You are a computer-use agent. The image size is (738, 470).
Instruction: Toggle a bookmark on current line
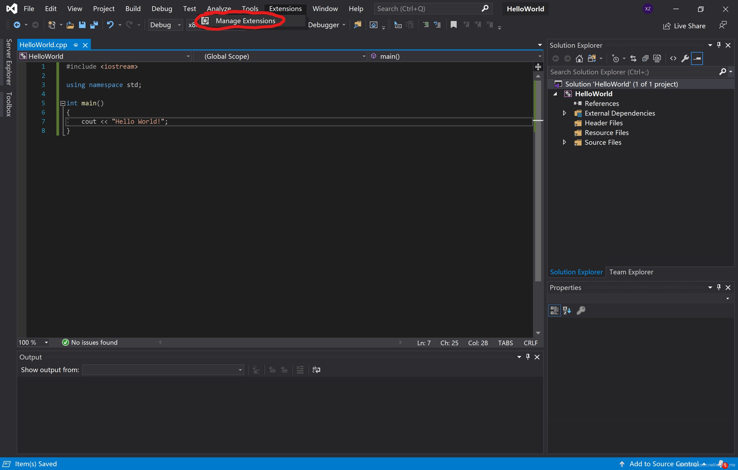(x=454, y=25)
